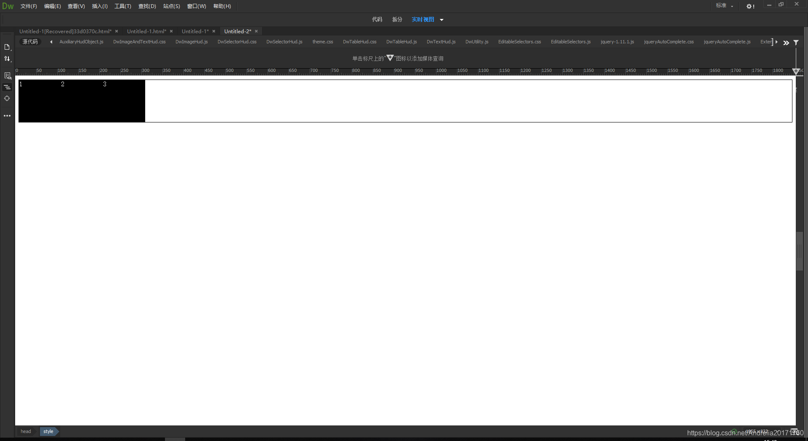The width and height of the screenshot is (808, 441).
Task: Open related file jqueryAutoComplete.css
Action: 669,42
